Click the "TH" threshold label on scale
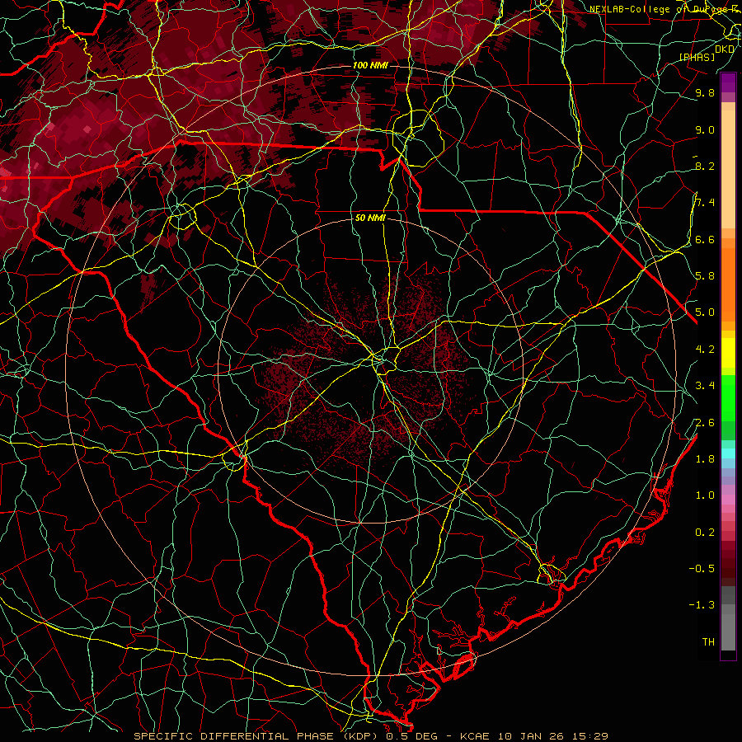The width and height of the screenshot is (742, 742). (708, 642)
